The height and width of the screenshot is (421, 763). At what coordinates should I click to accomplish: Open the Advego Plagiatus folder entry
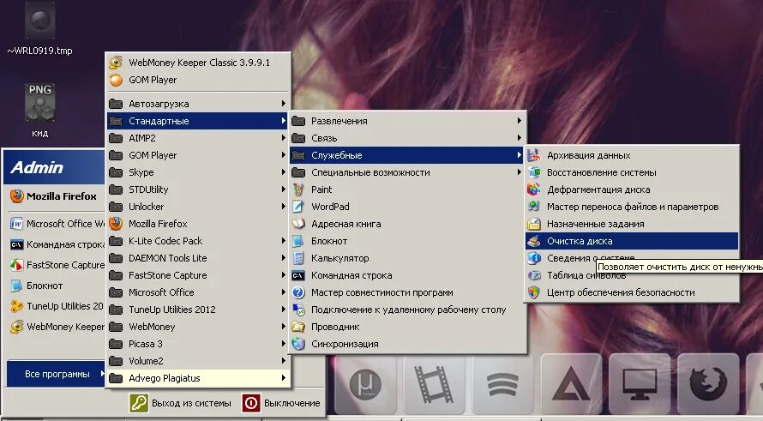[197, 378]
